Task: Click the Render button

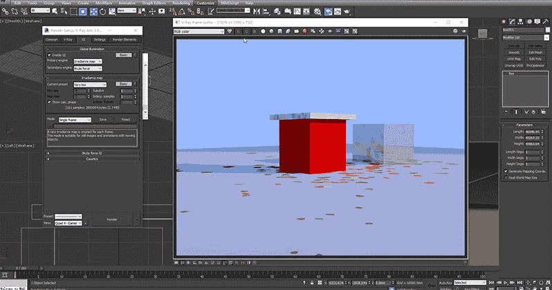Action: point(111,219)
